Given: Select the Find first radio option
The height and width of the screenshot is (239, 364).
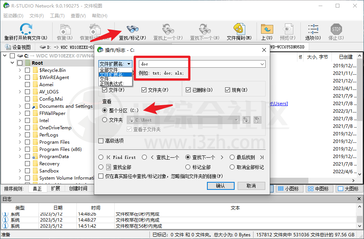Looking at the screenshot, I should tap(101, 157).
